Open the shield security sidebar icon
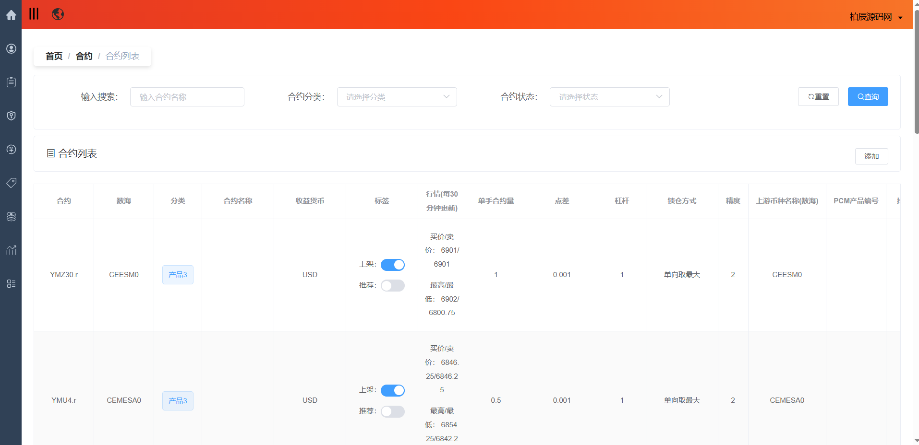This screenshot has height=445, width=919. pos(11,116)
